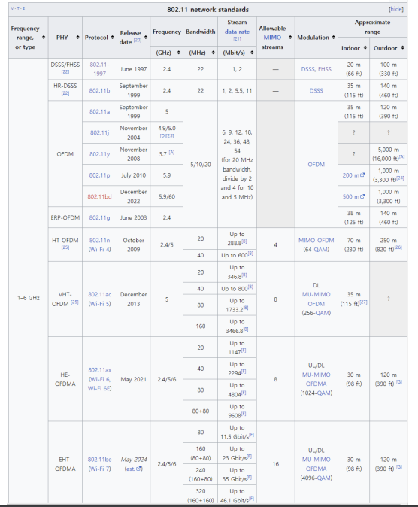
Task: Select the 80+80 bandwidth cell
Action: click(201, 411)
